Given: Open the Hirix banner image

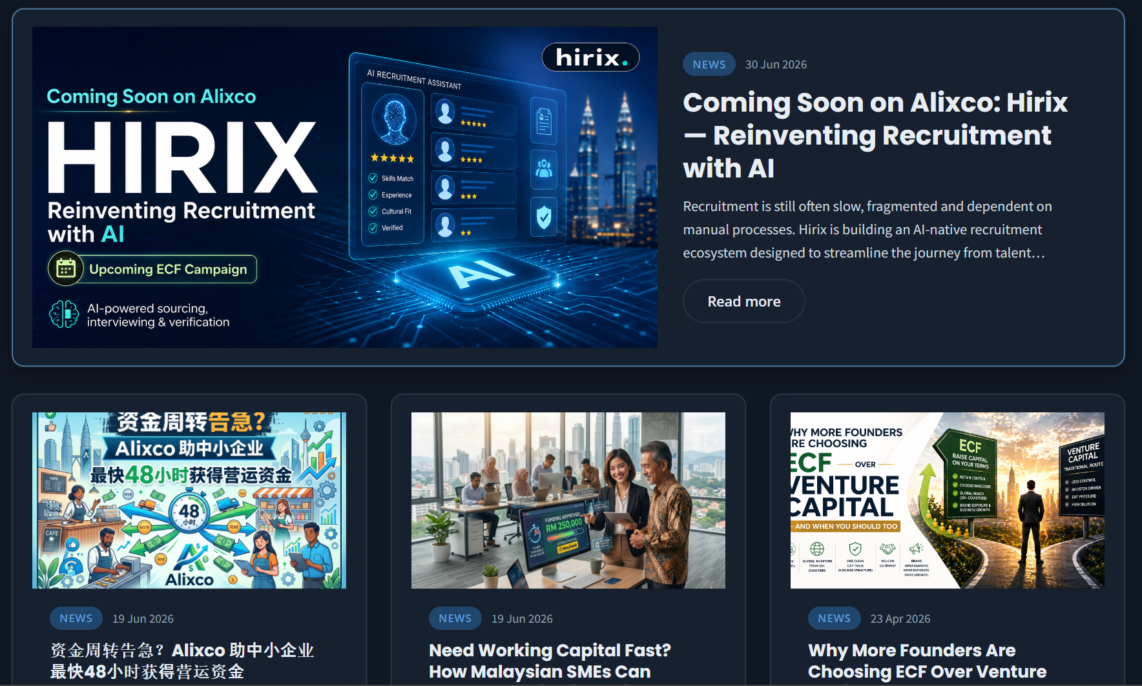Looking at the screenshot, I should coord(345,187).
